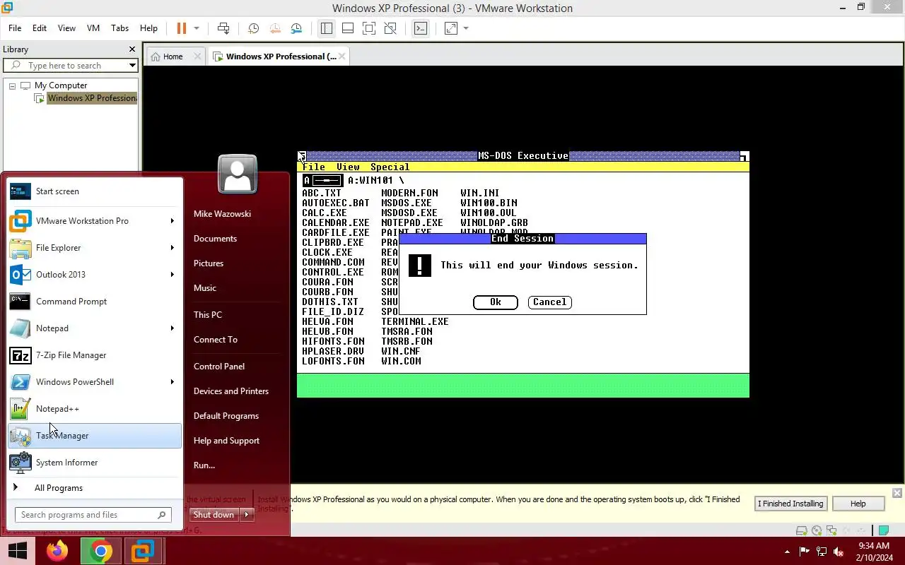
Task: Click the Shut down button
Action: tap(214, 515)
